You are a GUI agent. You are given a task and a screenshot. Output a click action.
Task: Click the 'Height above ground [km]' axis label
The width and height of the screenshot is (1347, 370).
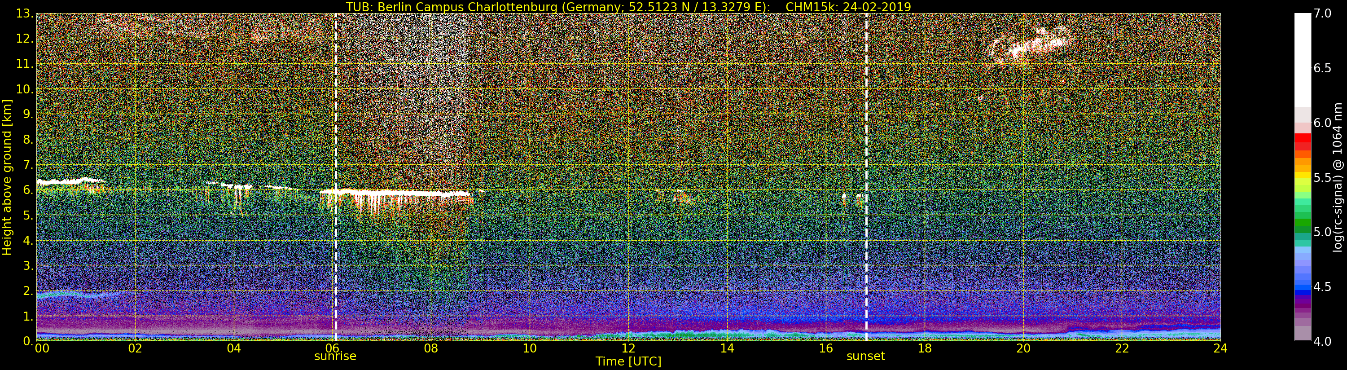point(7,177)
